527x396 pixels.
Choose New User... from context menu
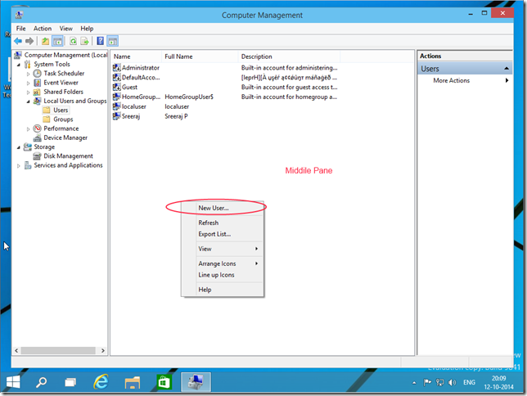click(x=223, y=208)
